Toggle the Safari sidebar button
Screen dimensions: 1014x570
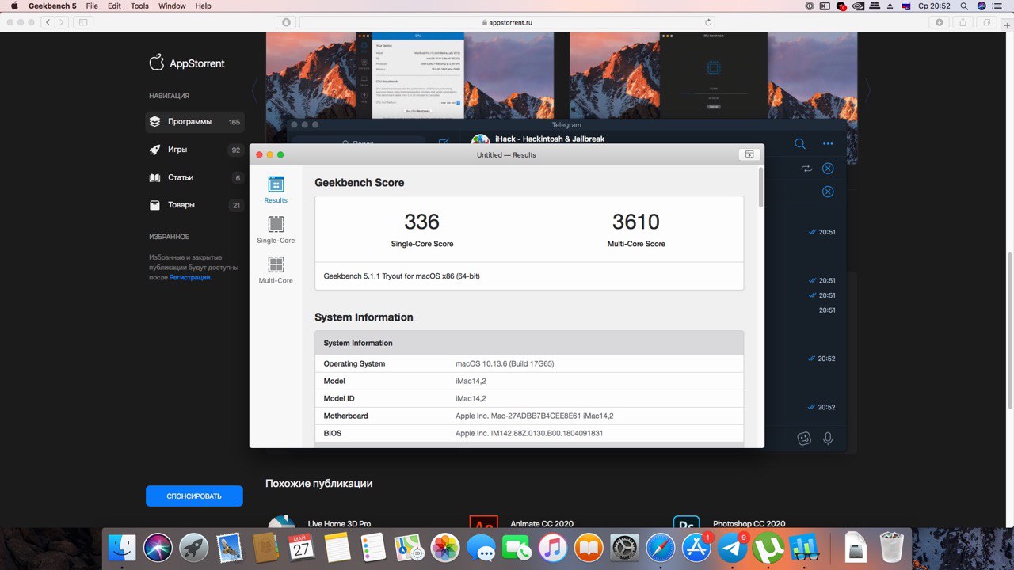[x=83, y=22]
